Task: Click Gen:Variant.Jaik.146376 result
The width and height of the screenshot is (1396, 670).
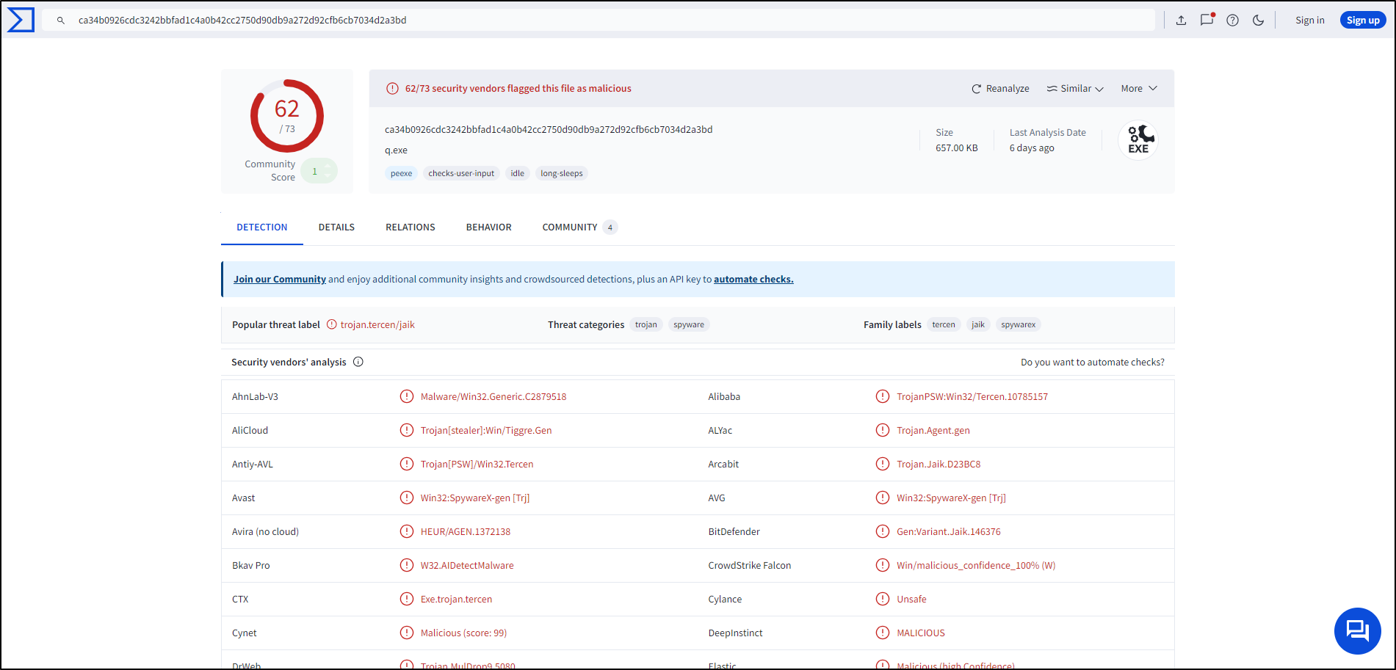Action: pos(949,532)
